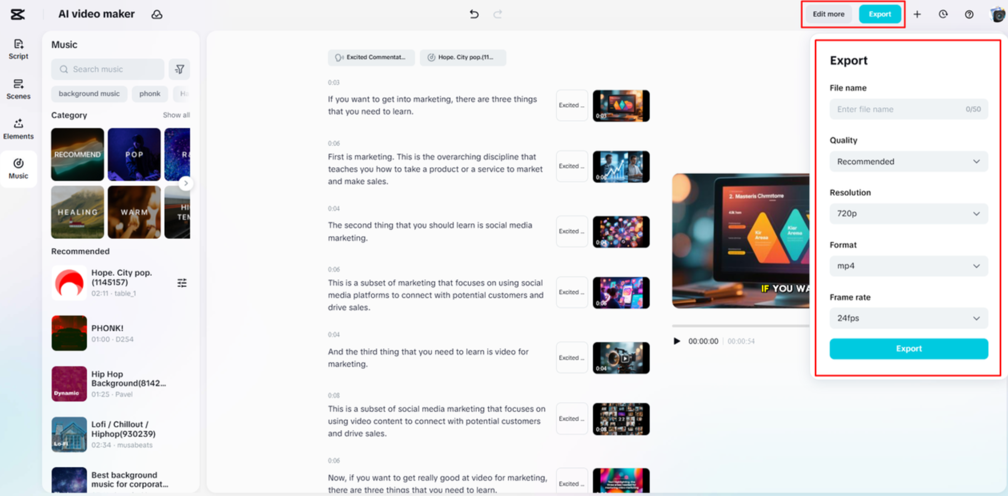Viewport: 1008px width, 496px height.
Task: Open version history via the clock icon
Action: pos(943,14)
